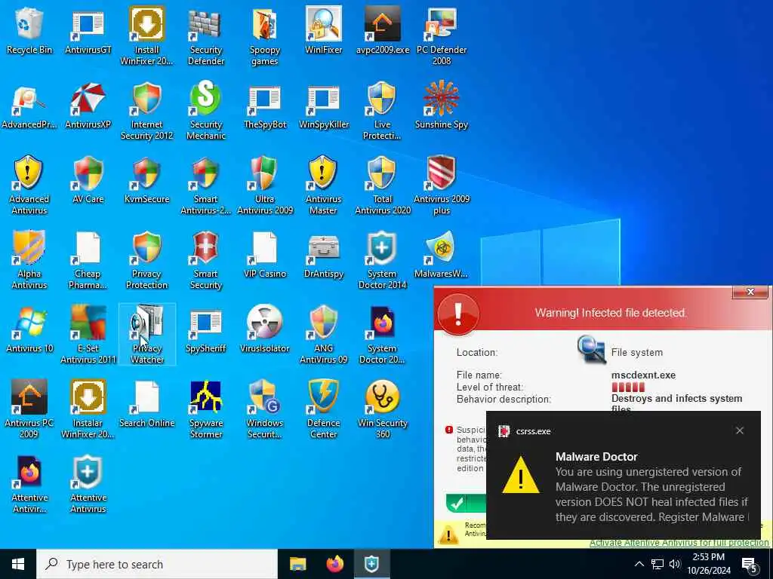Select avpc2009.exe on the desktop
Image resolution: width=773 pixels, height=579 pixels.
[x=383, y=30]
